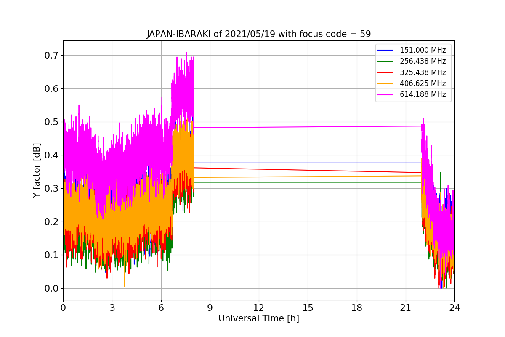Click the magenta line swatch in the legend
This screenshot has height=337, width=505.
[x=385, y=94]
